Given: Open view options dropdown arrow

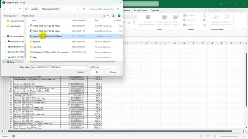Looking at the screenshot, I should [x=108, y=16].
